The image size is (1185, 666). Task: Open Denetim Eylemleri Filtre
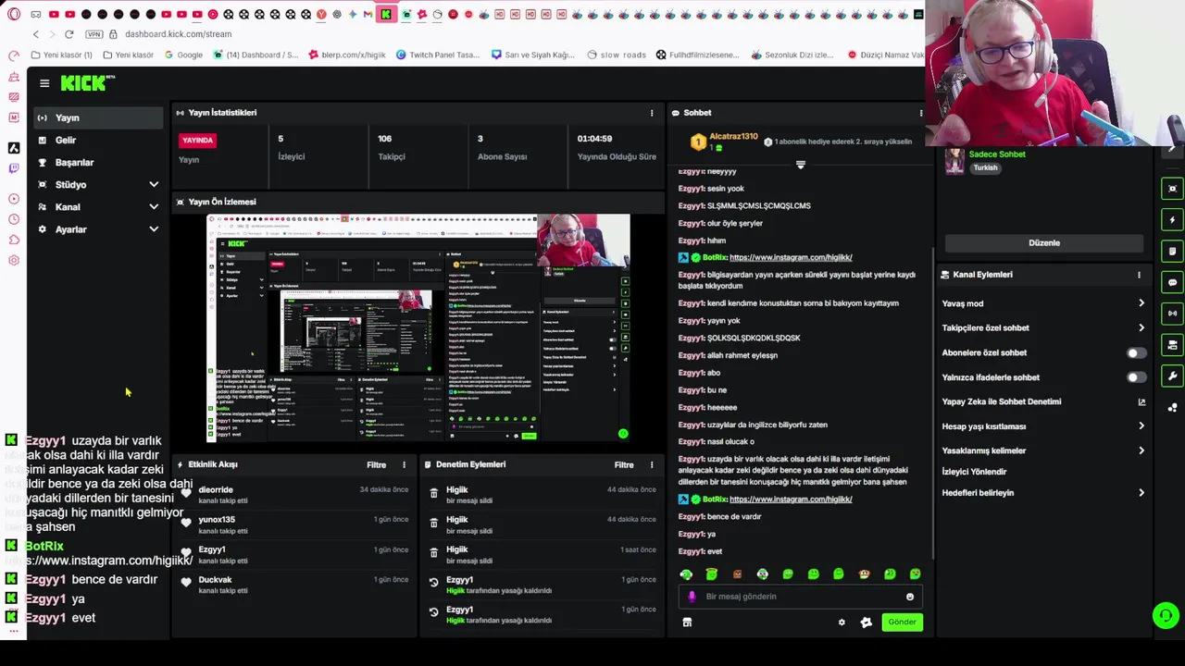point(624,464)
